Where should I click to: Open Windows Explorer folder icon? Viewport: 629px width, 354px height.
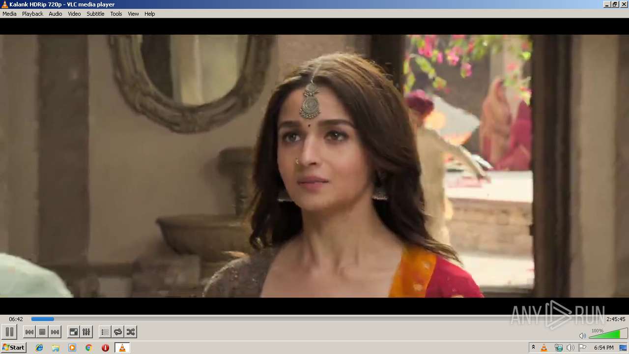56,348
